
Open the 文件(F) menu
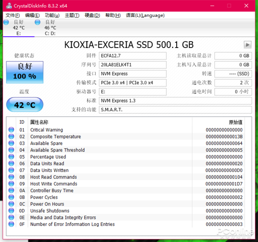pyautogui.click(x=12, y=15)
